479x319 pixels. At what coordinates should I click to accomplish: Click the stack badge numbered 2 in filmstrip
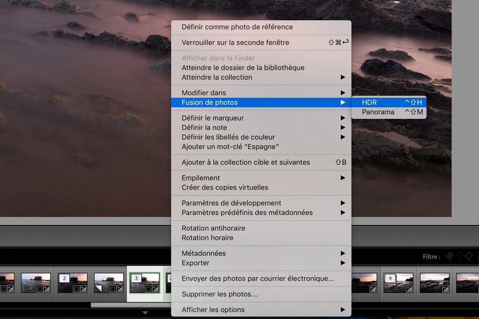coord(64,278)
